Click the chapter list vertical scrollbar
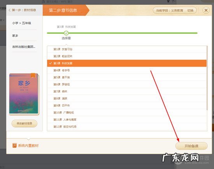214x169 pixels. coord(207,78)
